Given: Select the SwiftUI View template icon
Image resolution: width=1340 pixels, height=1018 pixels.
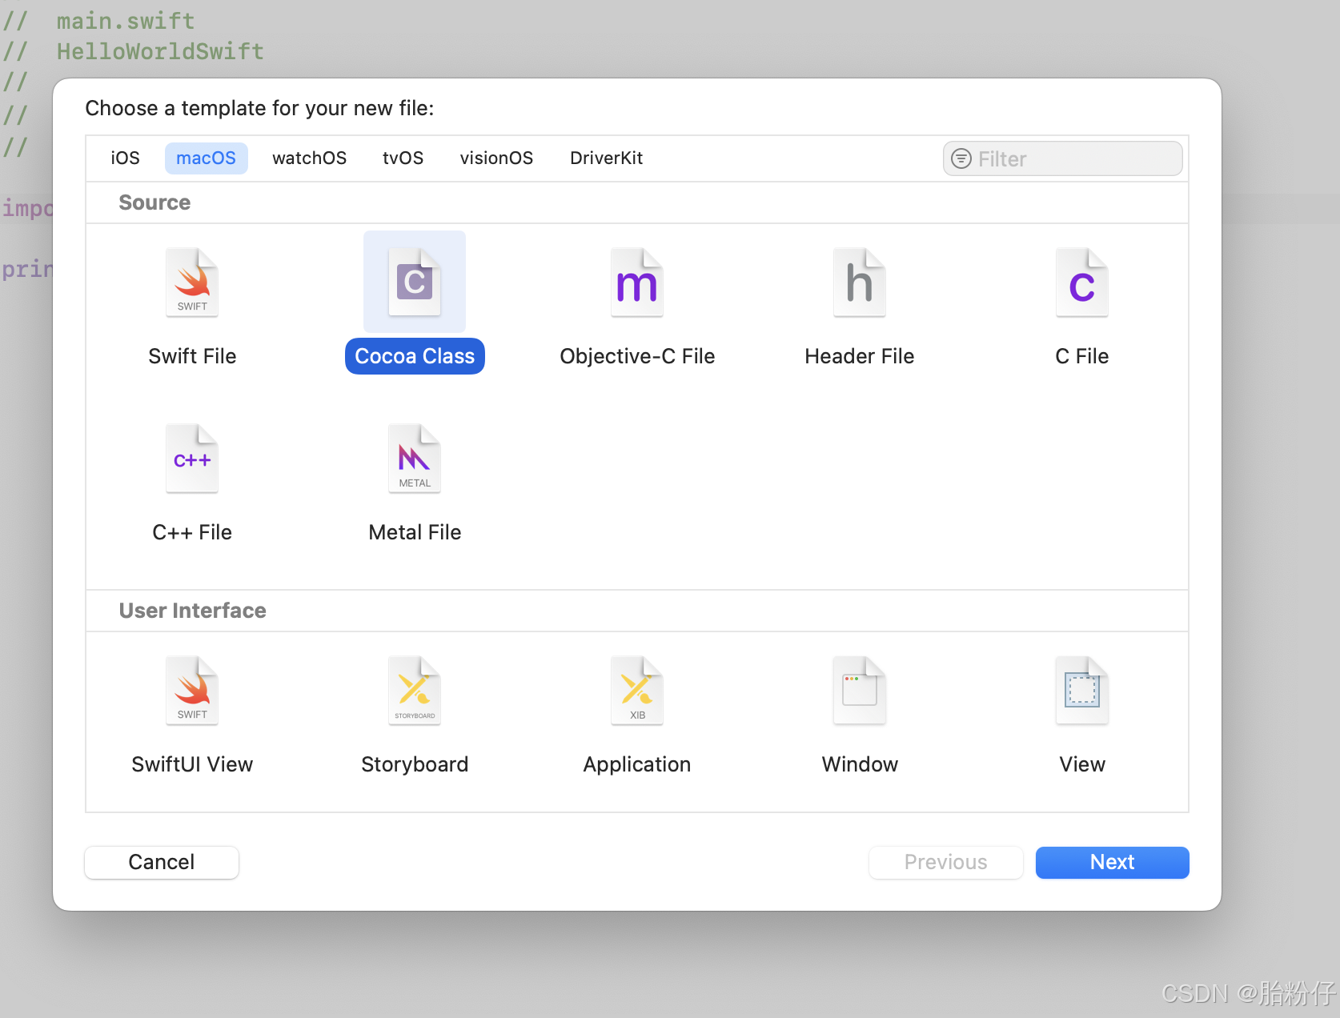Looking at the screenshot, I should point(192,691).
